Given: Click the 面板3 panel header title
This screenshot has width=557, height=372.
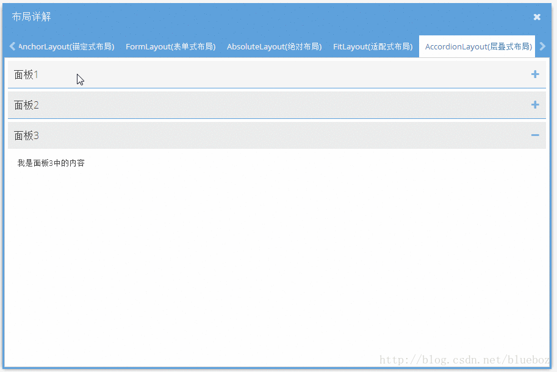Looking at the screenshot, I should click(x=26, y=135).
